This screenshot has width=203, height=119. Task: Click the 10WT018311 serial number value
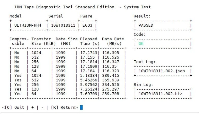click(63, 25)
